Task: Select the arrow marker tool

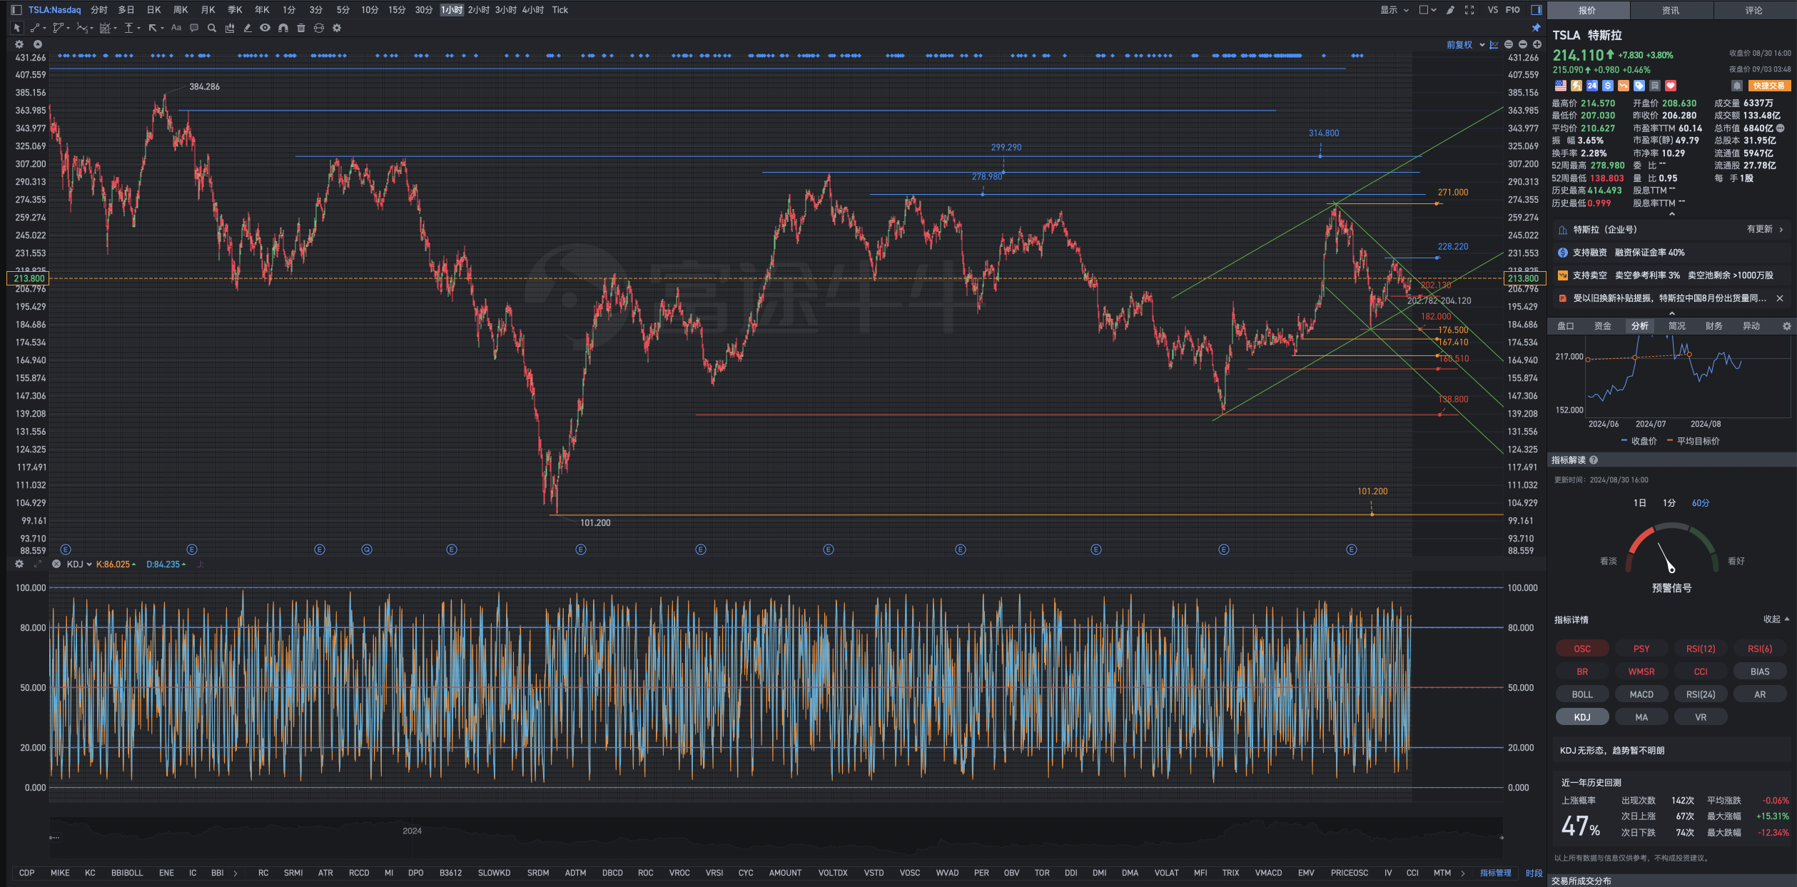Action: click(153, 28)
